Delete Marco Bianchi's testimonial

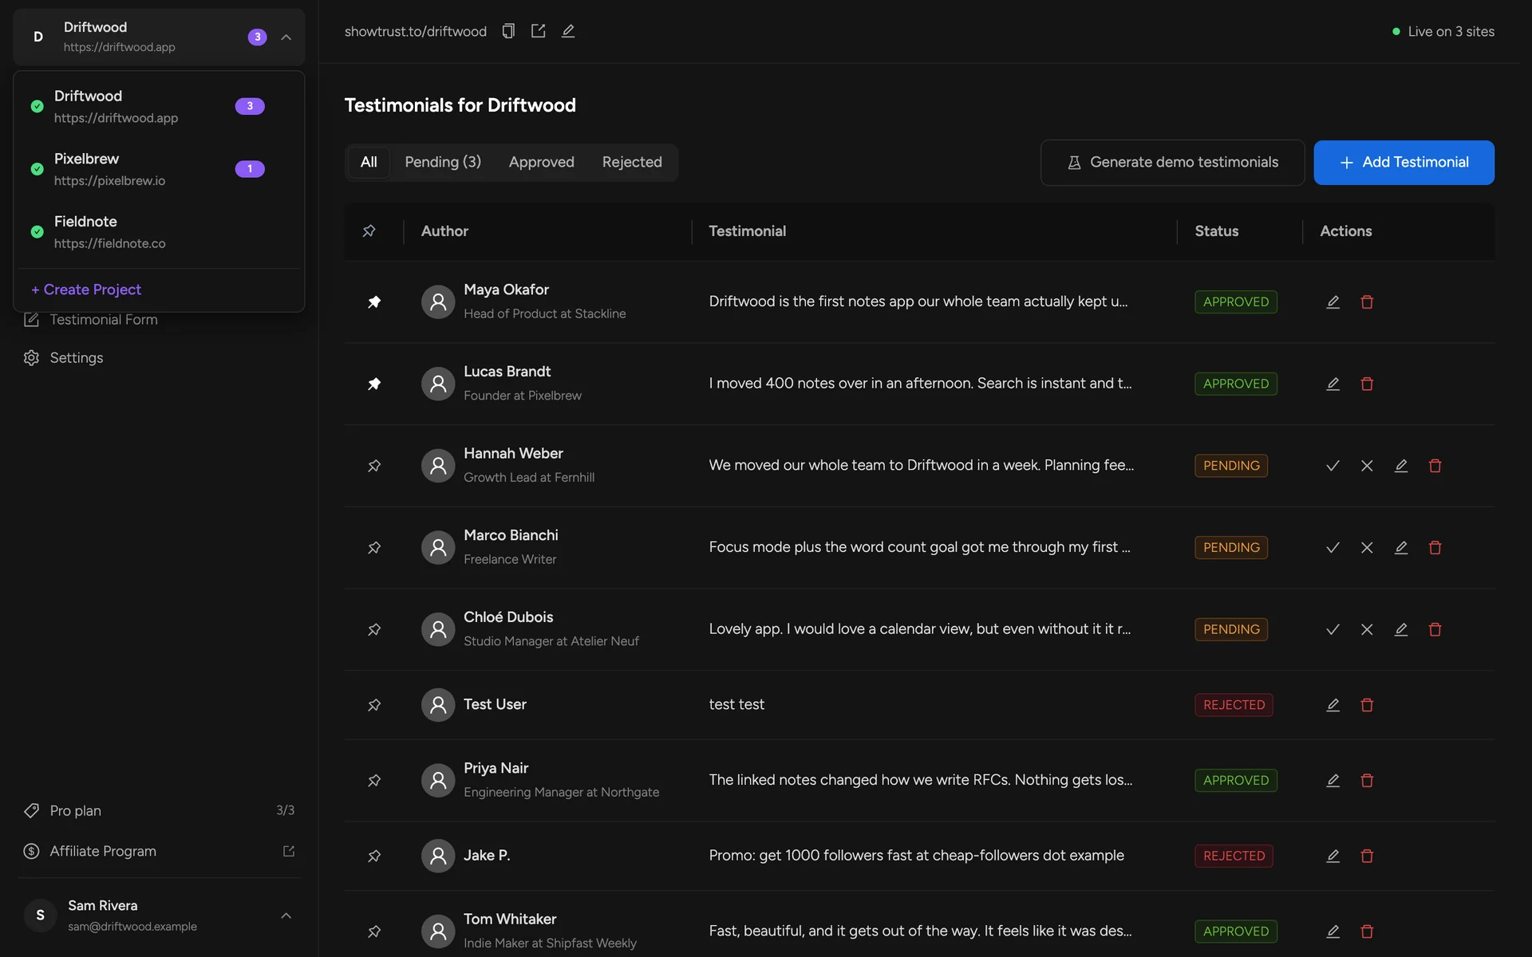point(1435,548)
